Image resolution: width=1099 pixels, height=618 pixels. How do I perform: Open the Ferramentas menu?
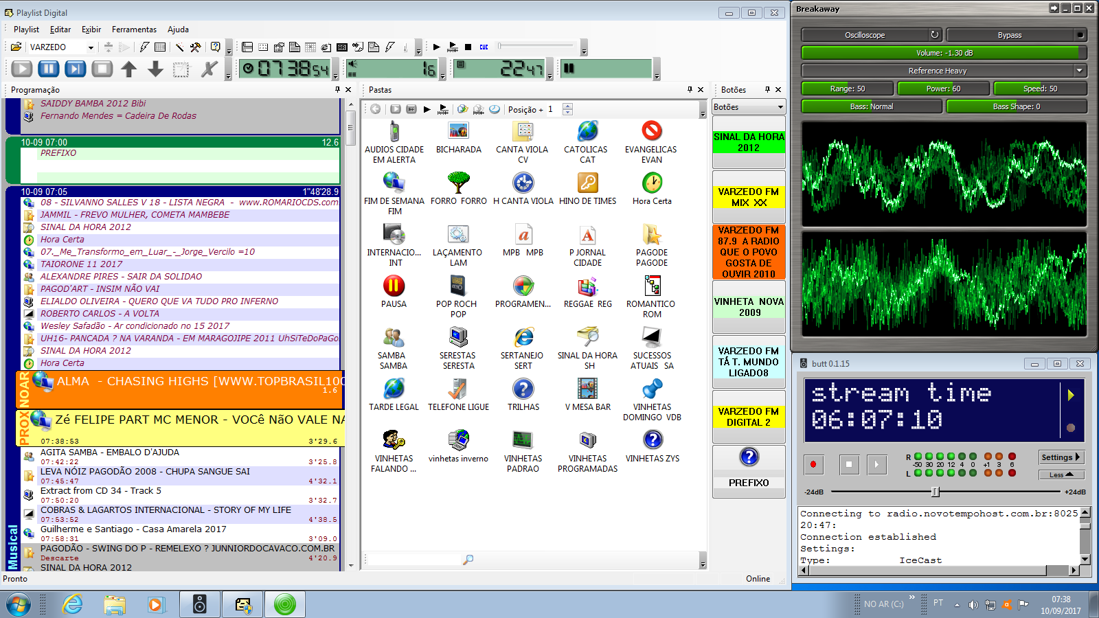pyautogui.click(x=134, y=30)
